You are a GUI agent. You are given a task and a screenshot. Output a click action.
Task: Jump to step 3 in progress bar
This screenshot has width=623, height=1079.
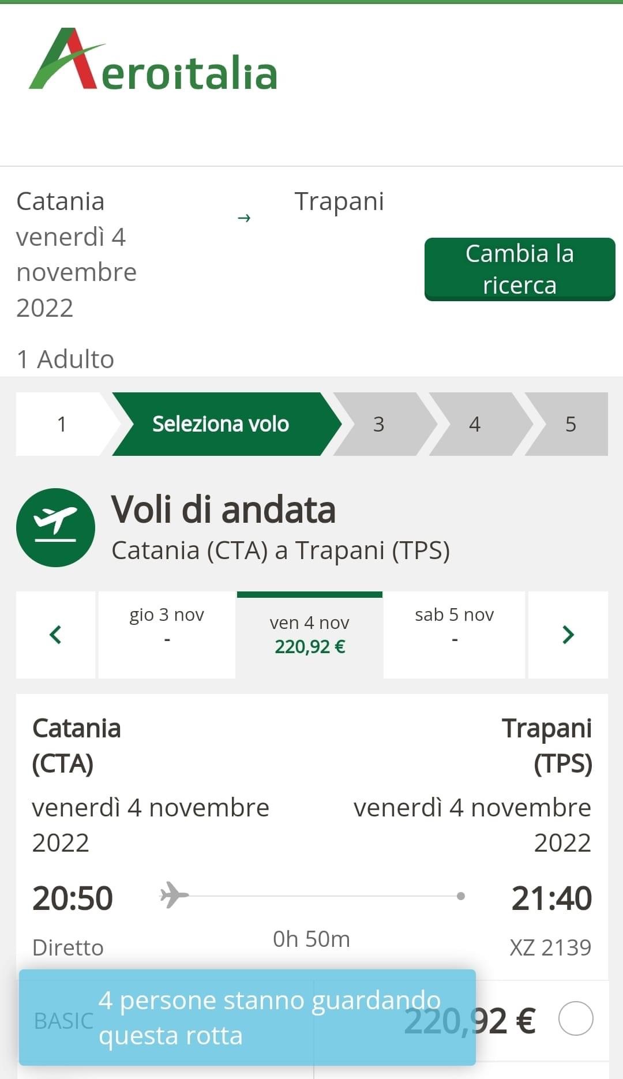378,424
